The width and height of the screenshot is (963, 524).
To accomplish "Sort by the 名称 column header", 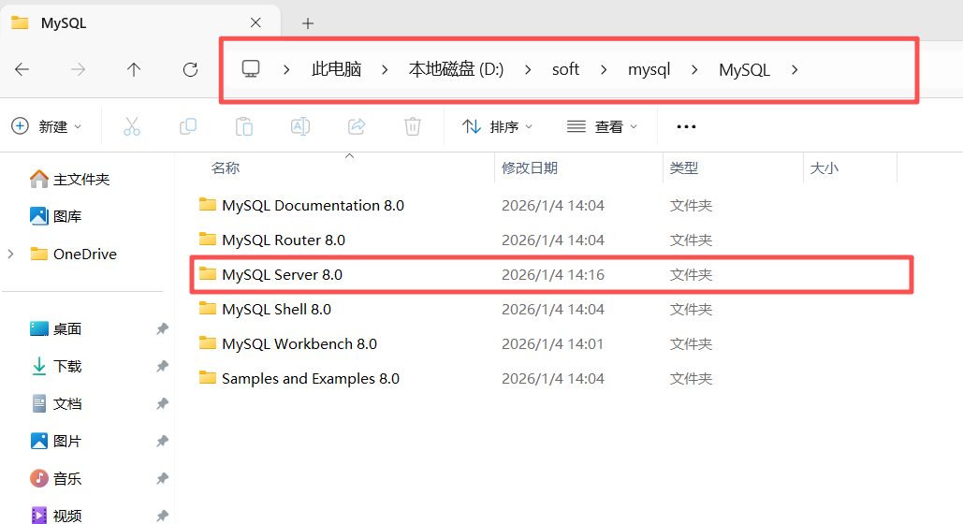I will coord(226,167).
